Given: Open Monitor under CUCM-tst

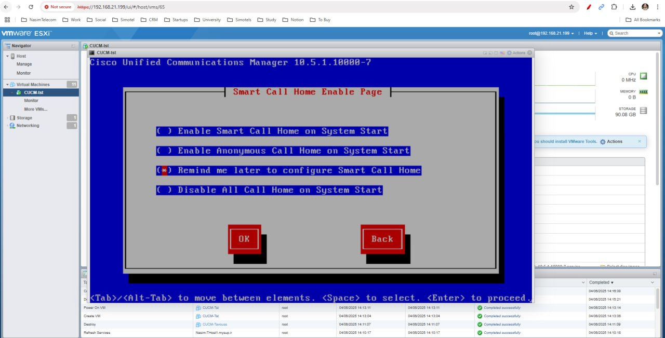Looking at the screenshot, I should click(x=31, y=101).
